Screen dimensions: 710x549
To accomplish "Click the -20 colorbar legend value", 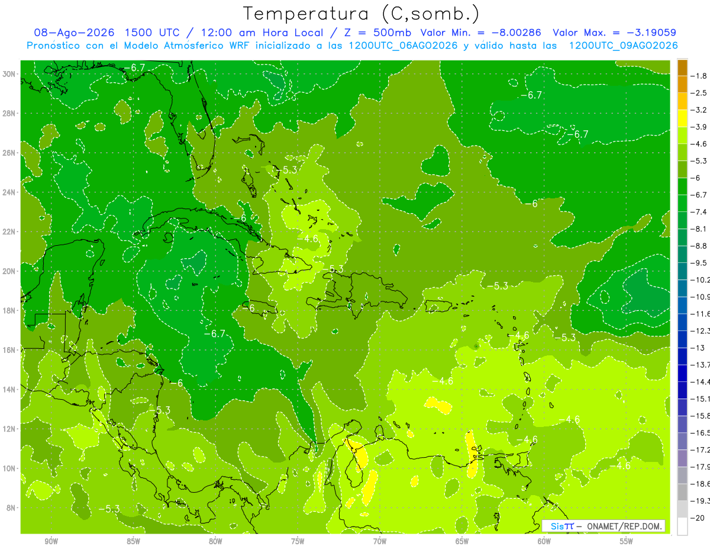I will [x=698, y=518].
